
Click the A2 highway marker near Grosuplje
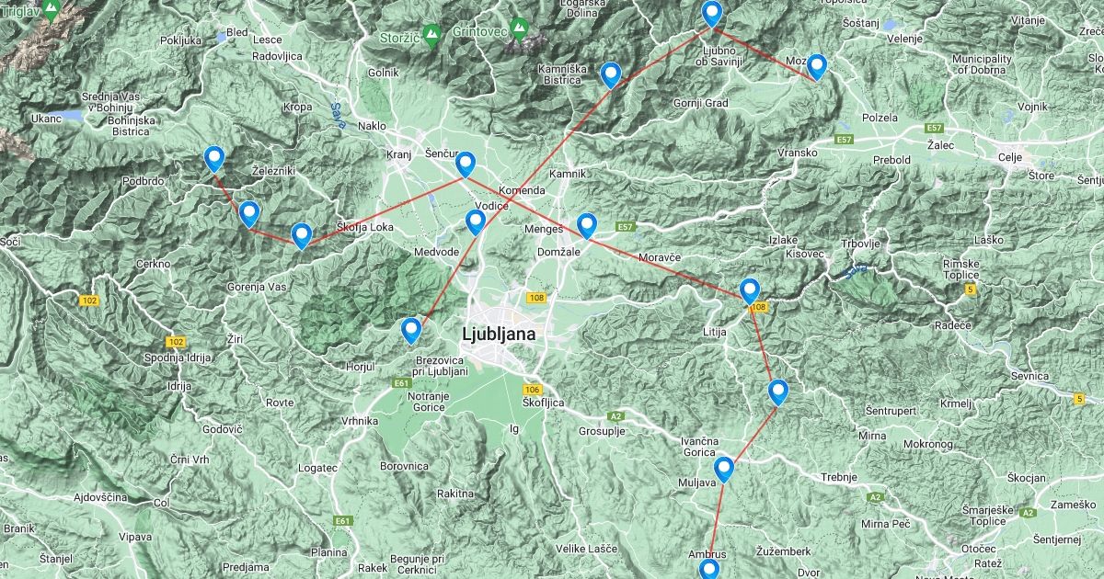(x=615, y=416)
